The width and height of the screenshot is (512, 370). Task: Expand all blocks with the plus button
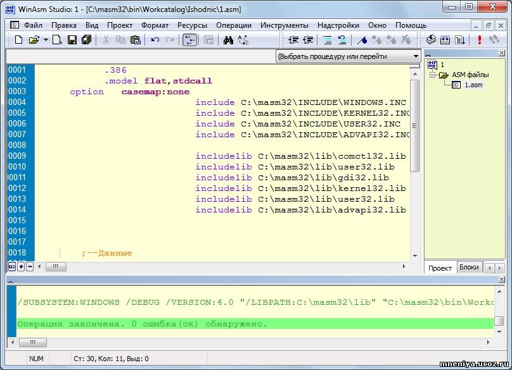pos(21,266)
